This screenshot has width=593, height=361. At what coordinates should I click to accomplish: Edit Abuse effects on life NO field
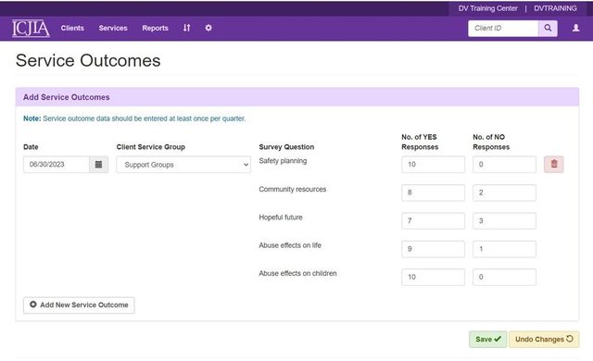[x=504, y=249]
